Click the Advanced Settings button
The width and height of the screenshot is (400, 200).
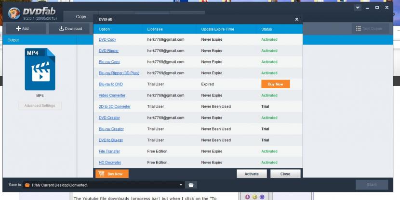40,106
